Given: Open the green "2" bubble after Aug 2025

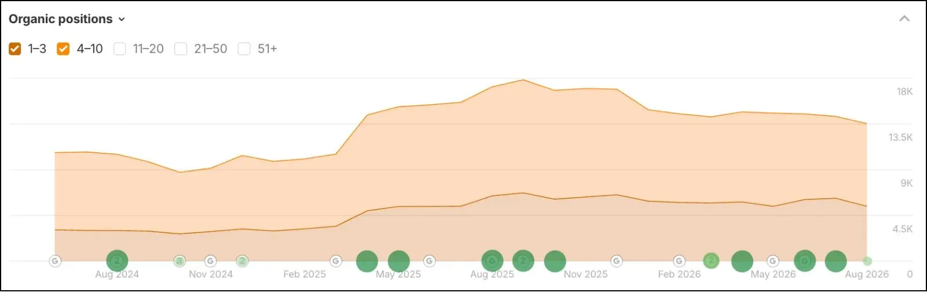Looking at the screenshot, I should pyautogui.click(x=523, y=261).
